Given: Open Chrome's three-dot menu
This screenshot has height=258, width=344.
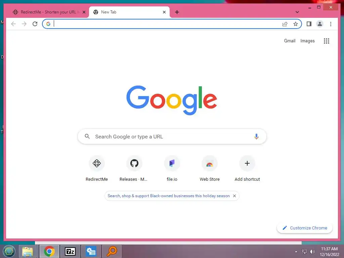Looking at the screenshot, I should 331,24.
